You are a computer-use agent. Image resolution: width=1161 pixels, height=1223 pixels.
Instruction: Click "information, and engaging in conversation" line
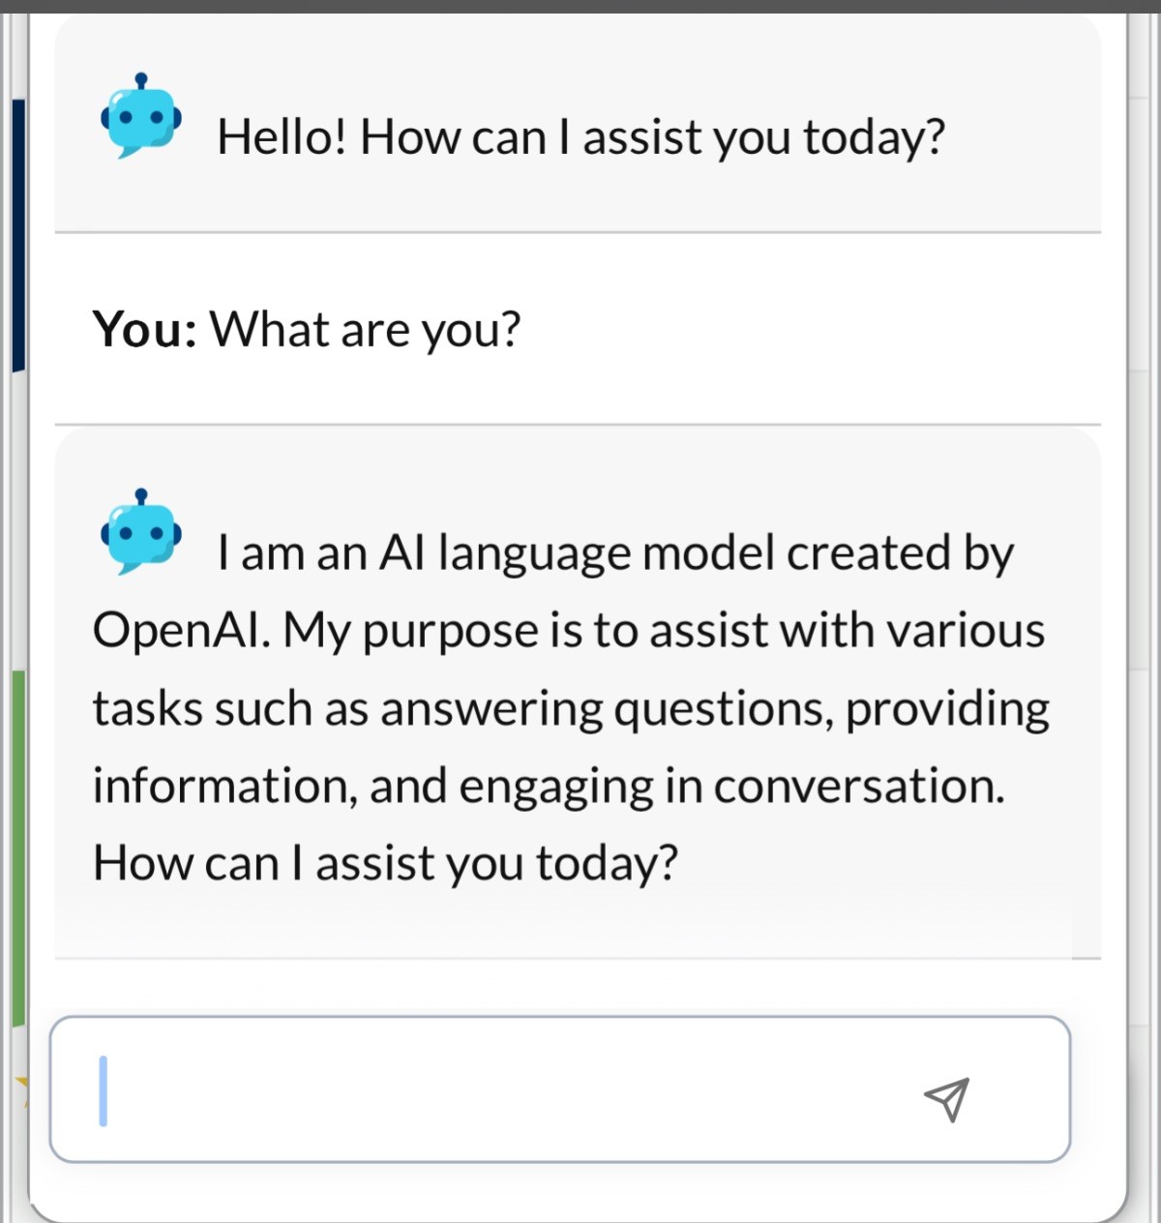(x=548, y=787)
